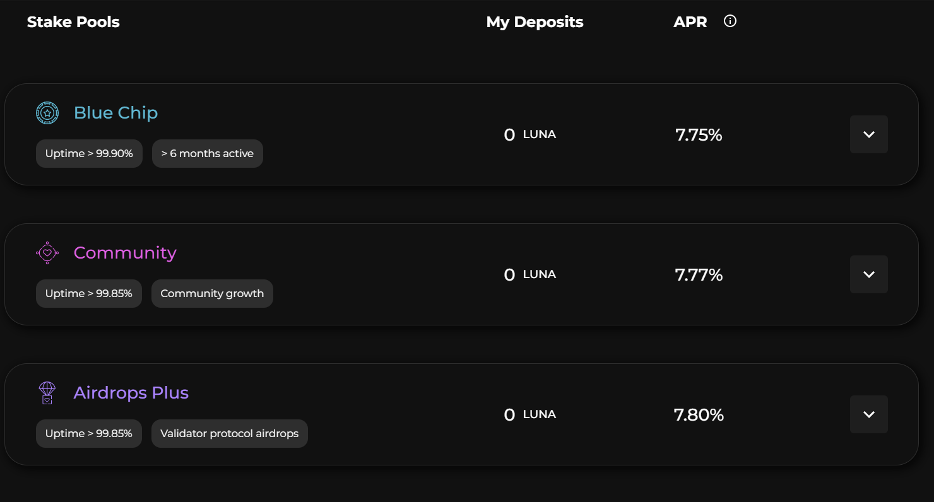Image resolution: width=934 pixels, height=502 pixels.
Task: Open the Airdrops Plus pool title
Action: (131, 393)
